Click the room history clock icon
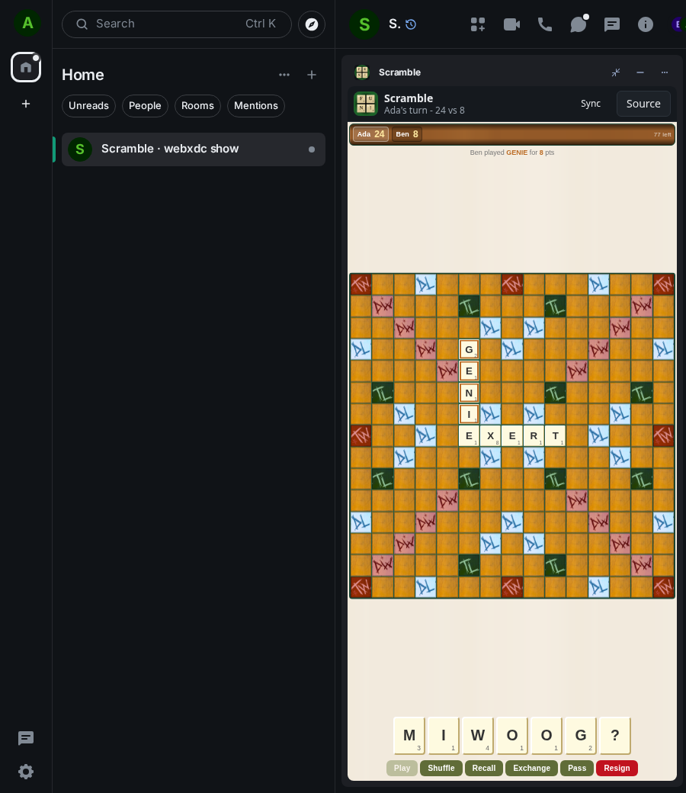Screen dimensions: 686x793 pyautogui.click(x=411, y=24)
